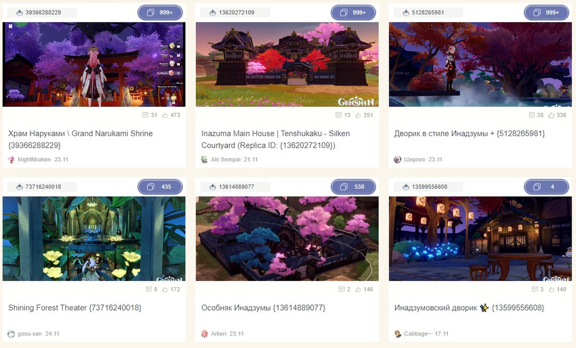Screen dimensions: 576x348
Task: Open the Shining Forest Theater thumbnail
Action: [94, 239]
